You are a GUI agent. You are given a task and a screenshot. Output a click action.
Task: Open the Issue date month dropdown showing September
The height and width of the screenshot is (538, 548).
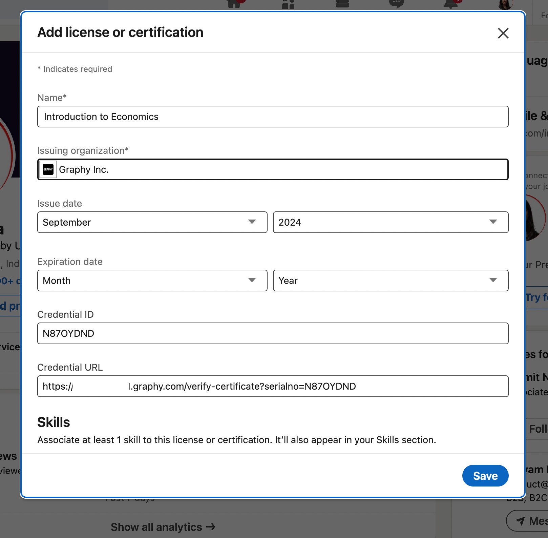(x=152, y=222)
